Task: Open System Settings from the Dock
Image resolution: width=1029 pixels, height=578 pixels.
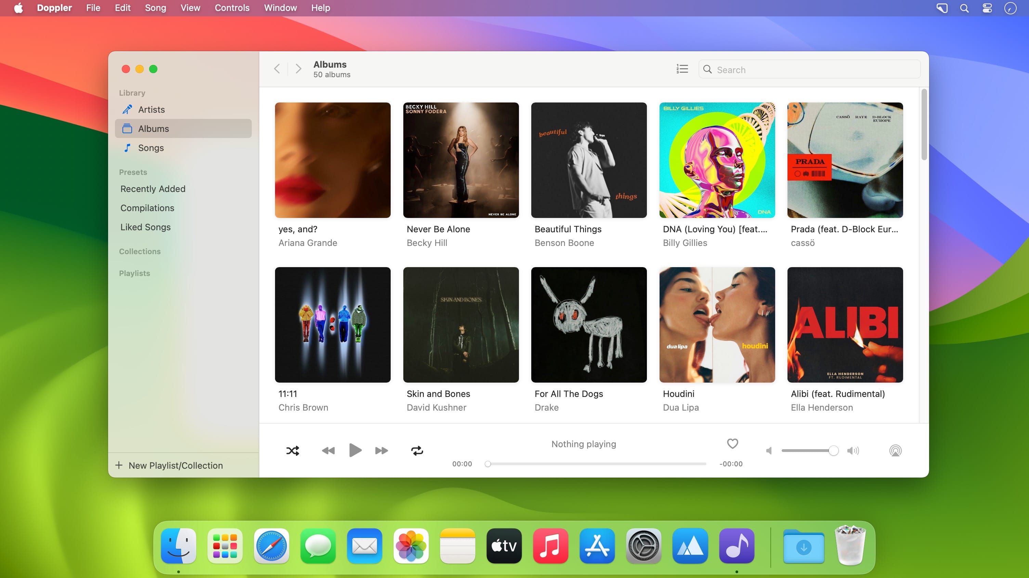Action: pyautogui.click(x=643, y=546)
